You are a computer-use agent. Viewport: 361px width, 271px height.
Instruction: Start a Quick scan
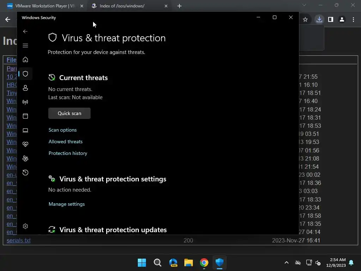click(69, 113)
